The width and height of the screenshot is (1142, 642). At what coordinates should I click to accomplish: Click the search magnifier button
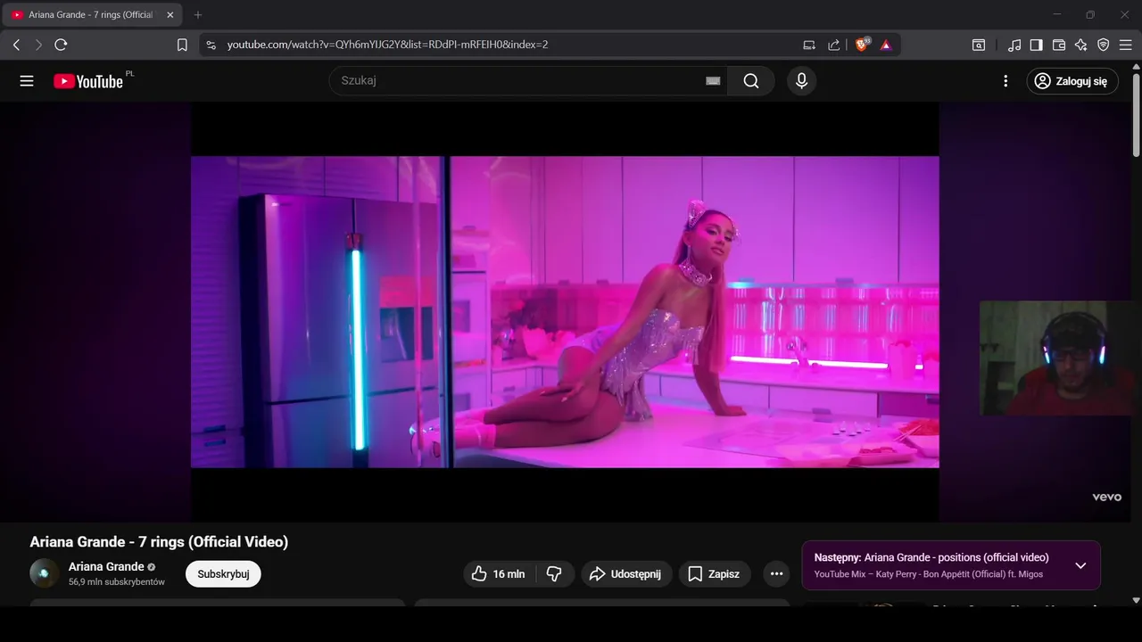751,81
